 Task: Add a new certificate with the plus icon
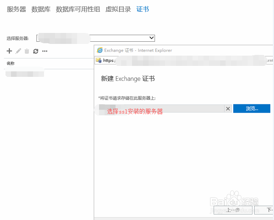[x=9, y=51]
